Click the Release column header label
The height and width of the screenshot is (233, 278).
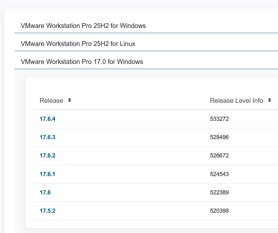51,101
